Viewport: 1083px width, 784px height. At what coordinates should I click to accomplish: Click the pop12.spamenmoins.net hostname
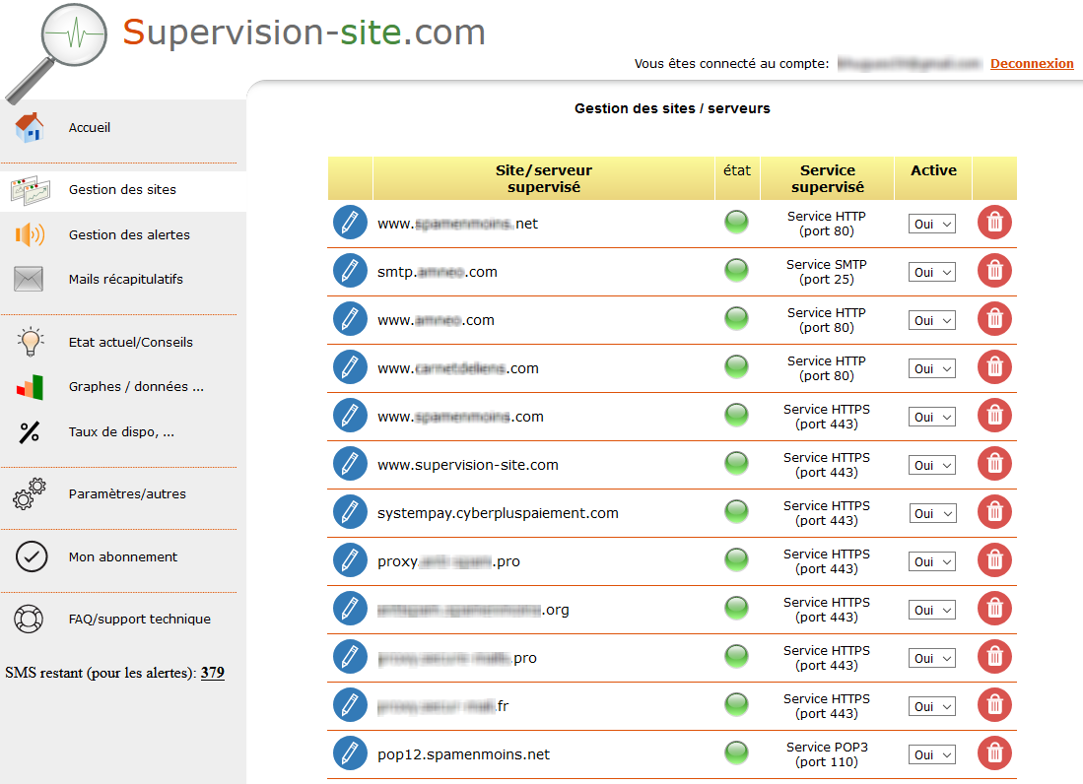point(463,755)
